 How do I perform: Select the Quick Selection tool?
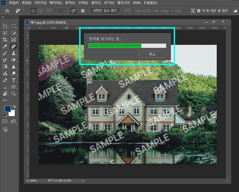13,33
